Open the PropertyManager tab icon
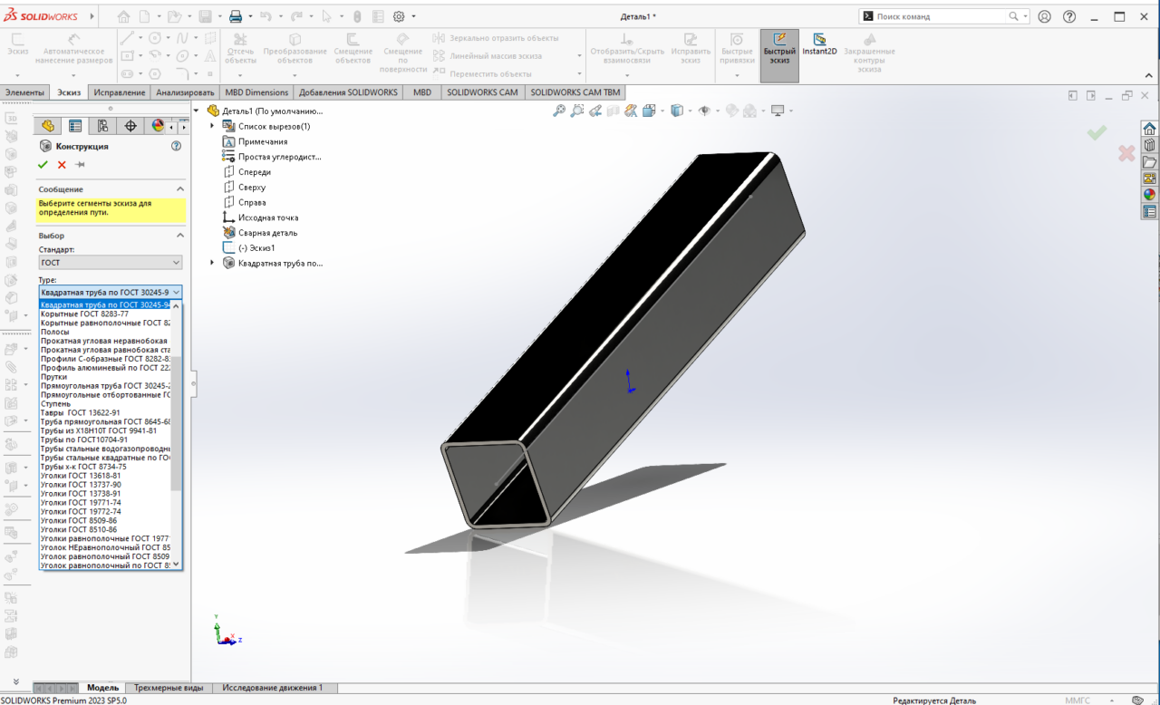Viewport: 1160px width, 705px height. (75, 126)
